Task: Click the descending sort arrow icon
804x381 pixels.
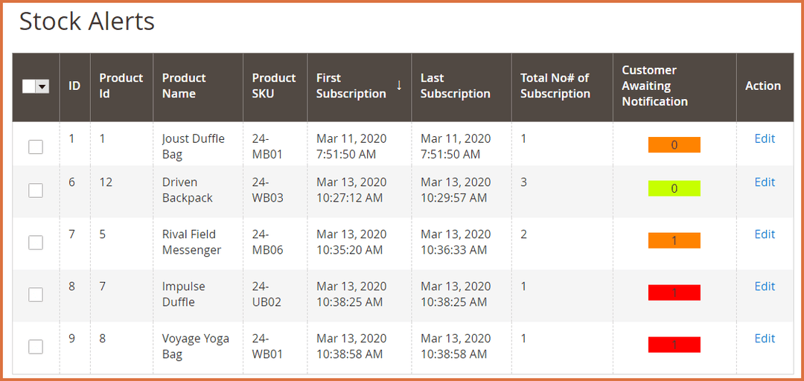Action: click(399, 86)
